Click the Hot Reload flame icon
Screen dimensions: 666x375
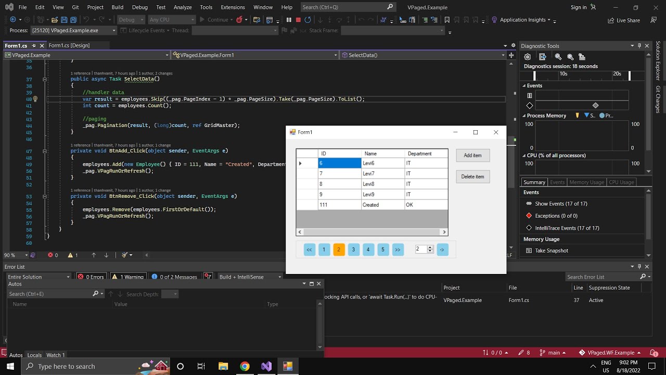tap(239, 20)
